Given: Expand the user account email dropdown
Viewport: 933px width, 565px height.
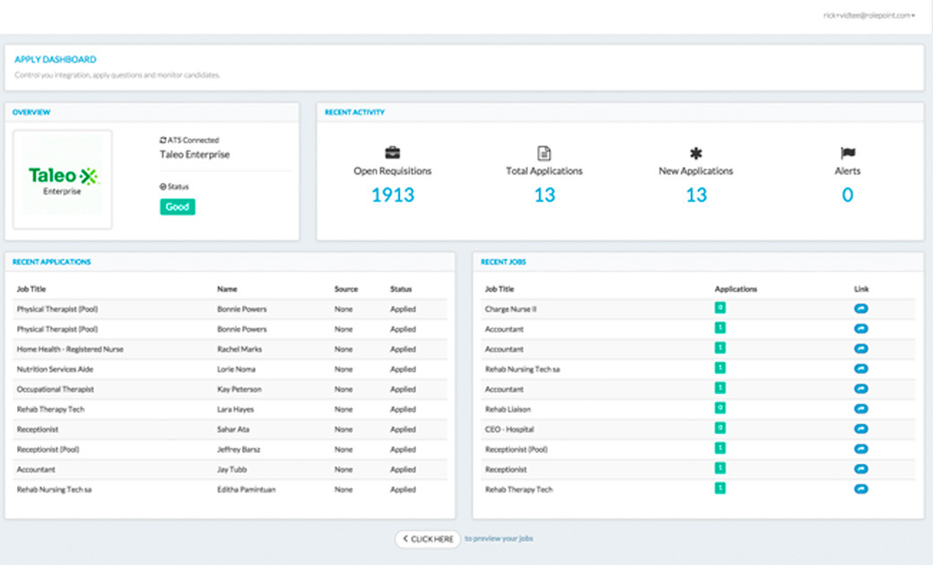Looking at the screenshot, I should (868, 15).
